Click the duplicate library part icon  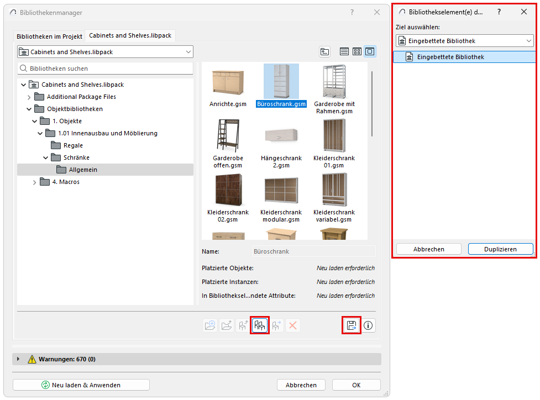click(260, 325)
